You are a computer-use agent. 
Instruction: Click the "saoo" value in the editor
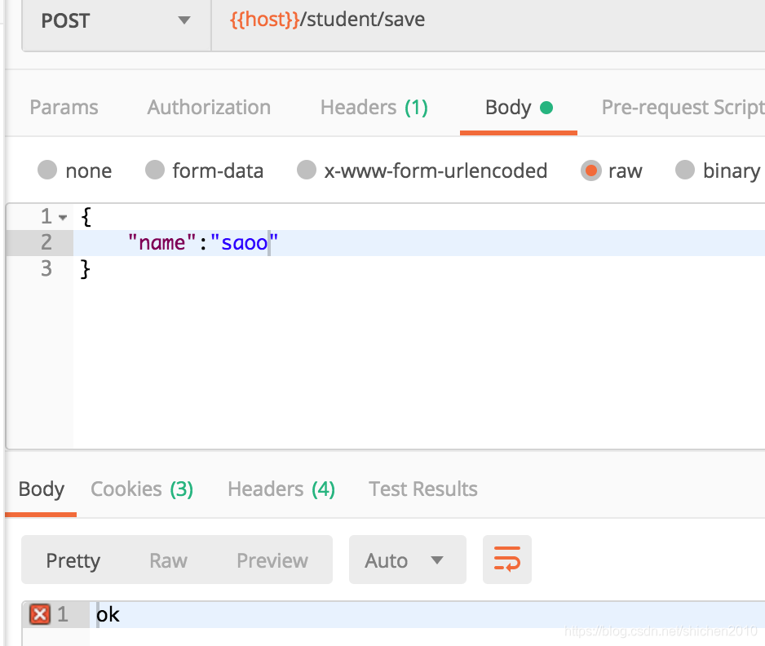(x=244, y=242)
